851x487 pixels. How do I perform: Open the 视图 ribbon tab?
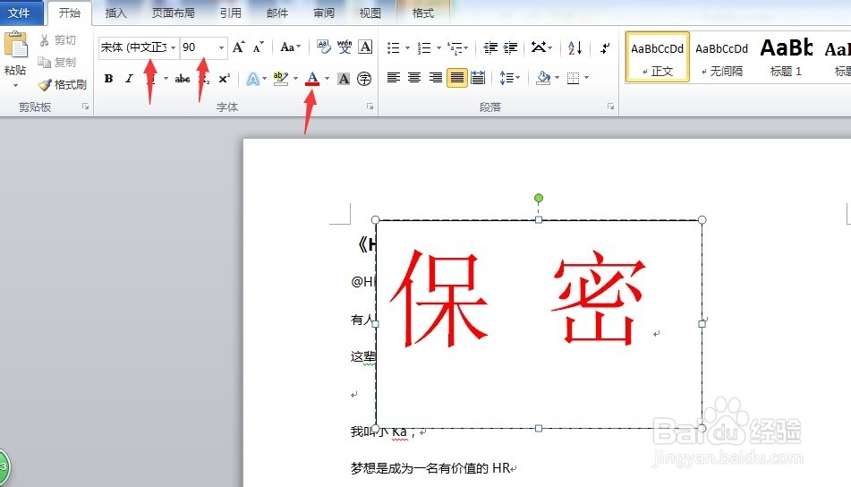[370, 13]
